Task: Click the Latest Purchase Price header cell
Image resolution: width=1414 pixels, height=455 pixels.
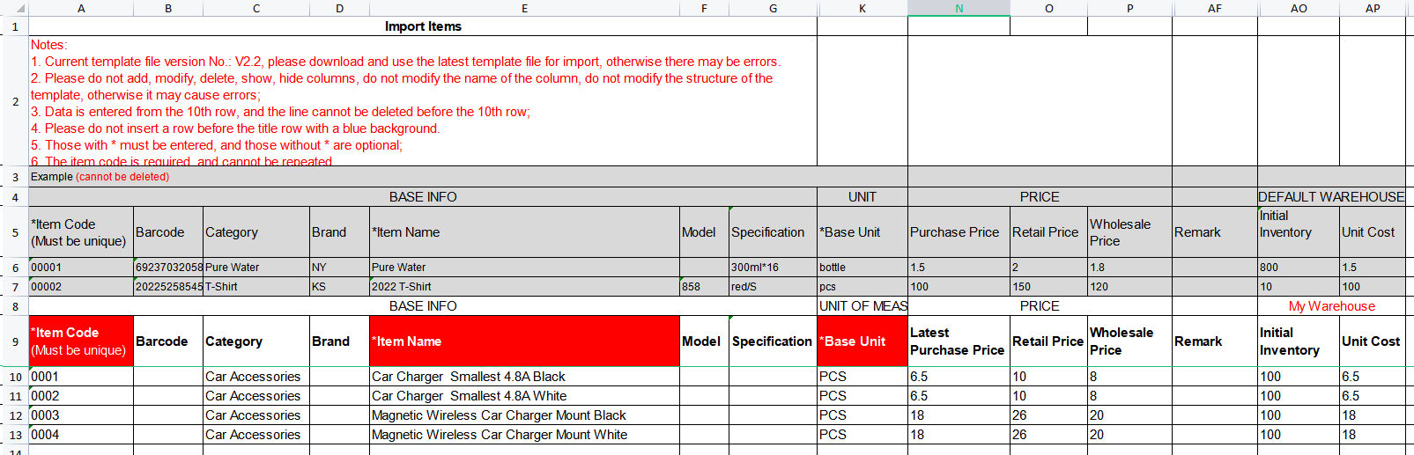Action: point(958,341)
